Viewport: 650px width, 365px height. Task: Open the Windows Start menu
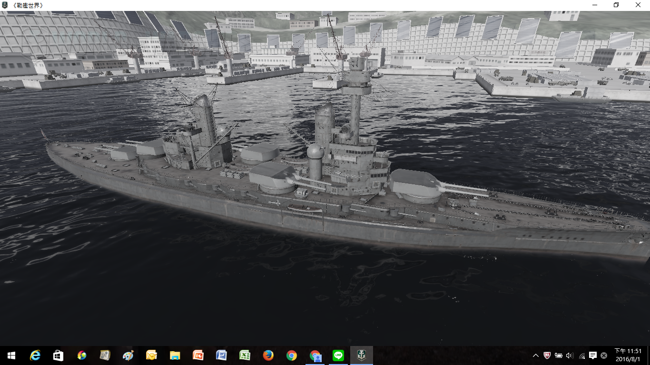11,355
